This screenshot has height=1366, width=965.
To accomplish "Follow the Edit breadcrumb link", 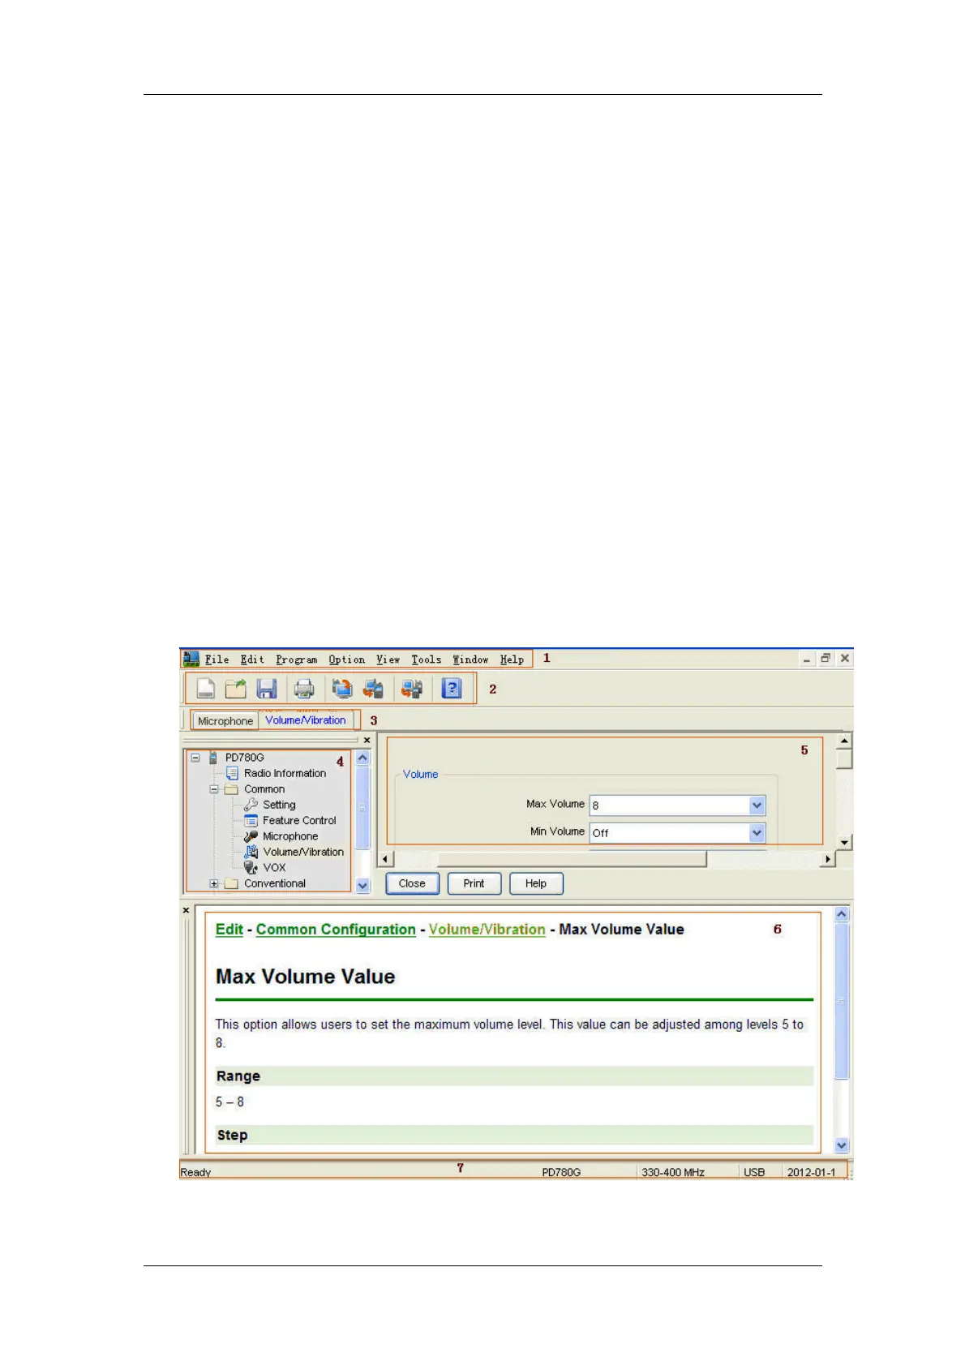I will (x=229, y=930).
